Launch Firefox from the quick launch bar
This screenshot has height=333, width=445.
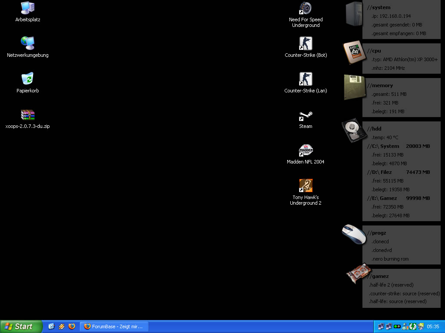(72, 326)
